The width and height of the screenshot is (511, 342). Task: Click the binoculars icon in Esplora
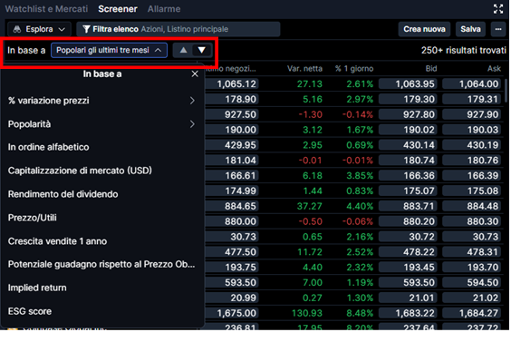(17, 29)
